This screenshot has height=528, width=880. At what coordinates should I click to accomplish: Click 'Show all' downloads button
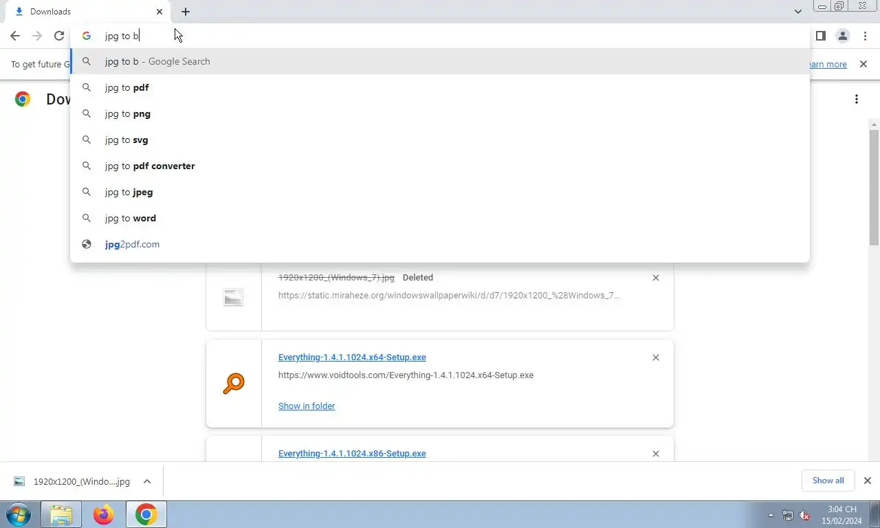pos(828,481)
